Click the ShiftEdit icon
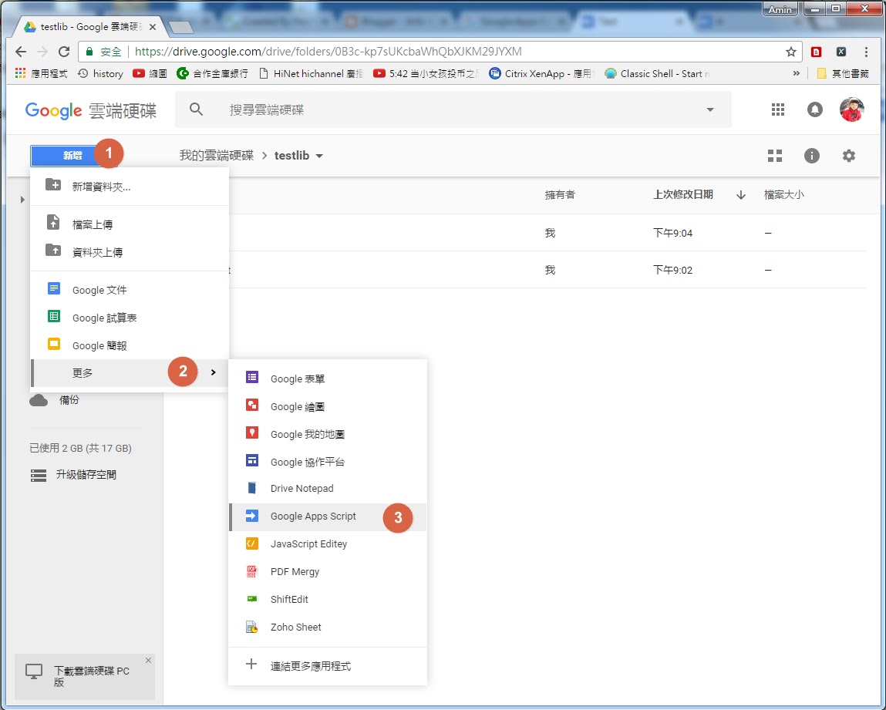Viewport: 886px width, 710px height. click(252, 599)
